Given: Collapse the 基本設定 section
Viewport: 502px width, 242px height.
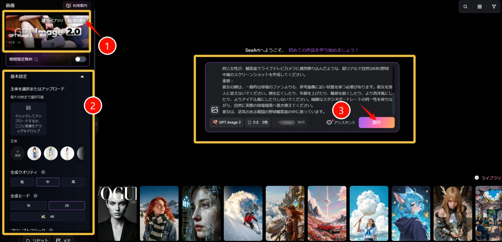Looking at the screenshot, I should coord(82,76).
